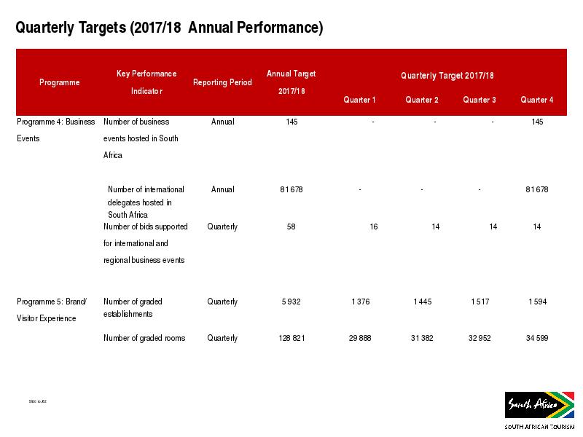The image size is (583, 437).
Task: Click the 'Annual Target 2017/18' column header
Action: [291, 82]
